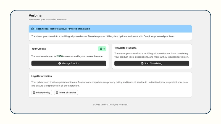Click the Reach Global Markets banner heading

point(62,29)
